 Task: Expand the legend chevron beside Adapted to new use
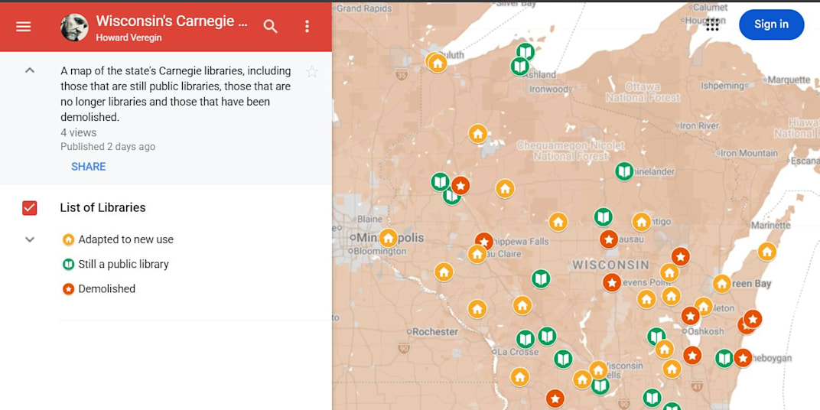coord(30,239)
